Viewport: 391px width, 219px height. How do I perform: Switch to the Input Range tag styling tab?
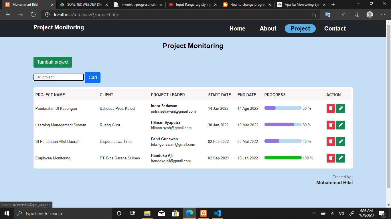(x=193, y=5)
